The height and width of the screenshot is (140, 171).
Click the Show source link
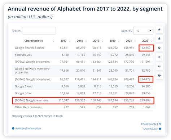150,129
